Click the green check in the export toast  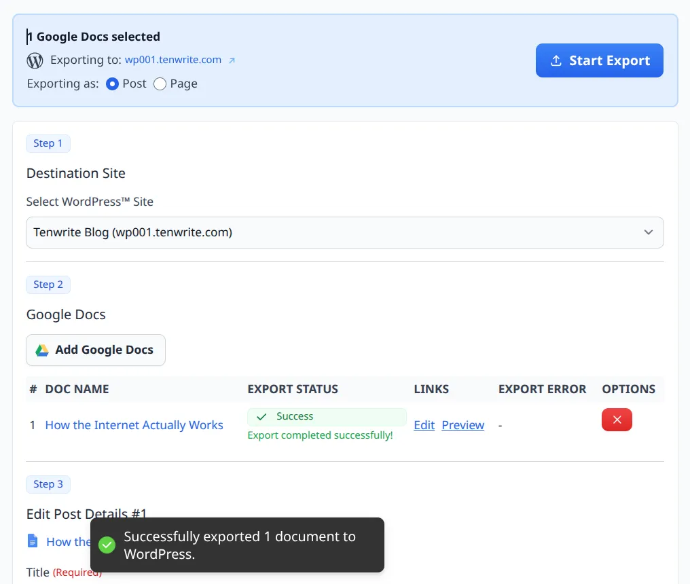coord(107,545)
